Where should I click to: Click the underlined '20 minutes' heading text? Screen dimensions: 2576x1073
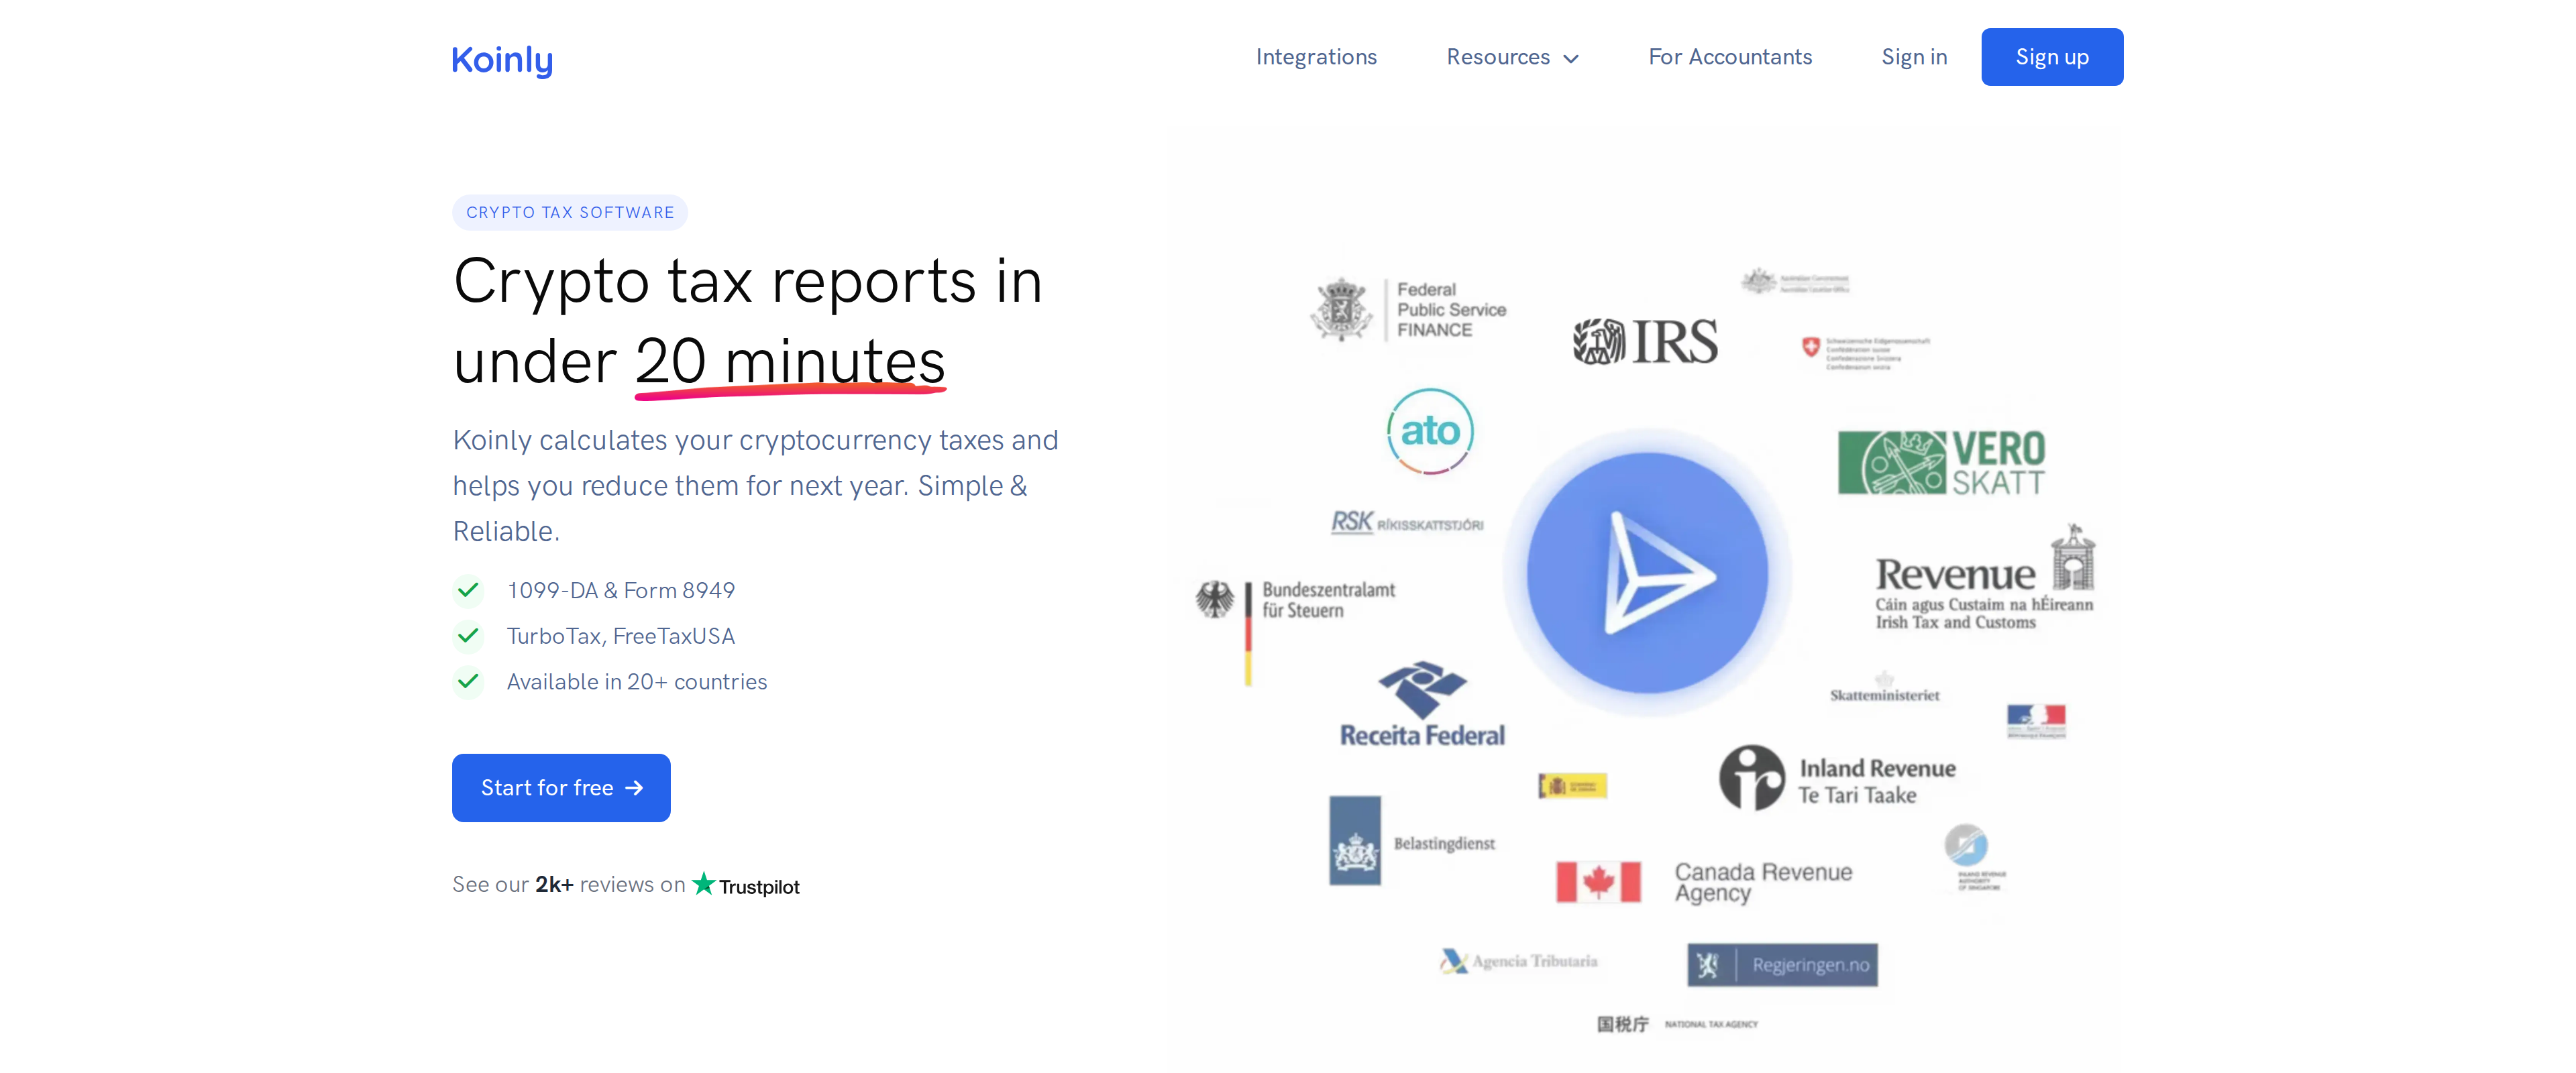[790, 364]
